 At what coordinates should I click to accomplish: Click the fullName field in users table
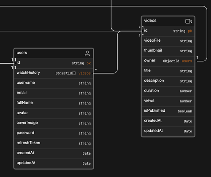[x=54, y=103]
